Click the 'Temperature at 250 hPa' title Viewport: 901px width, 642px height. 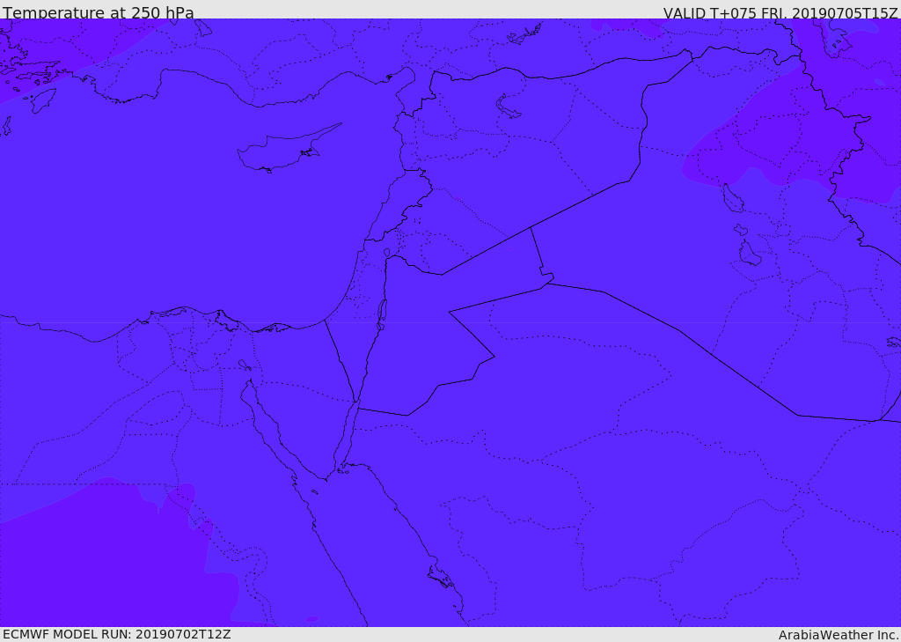click(x=99, y=12)
